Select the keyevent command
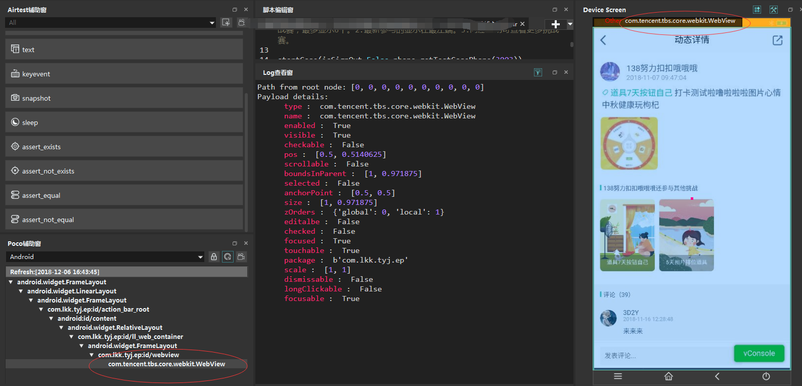Image resolution: width=802 pixels, height=386 pixels. [124, 74]
